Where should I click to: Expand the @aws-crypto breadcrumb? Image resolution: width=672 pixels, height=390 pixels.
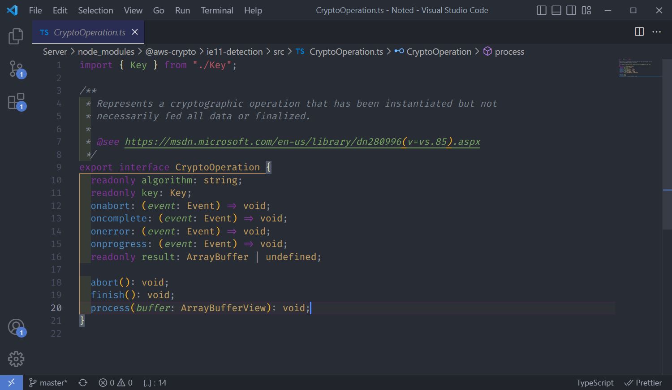[x=171, y=52]
